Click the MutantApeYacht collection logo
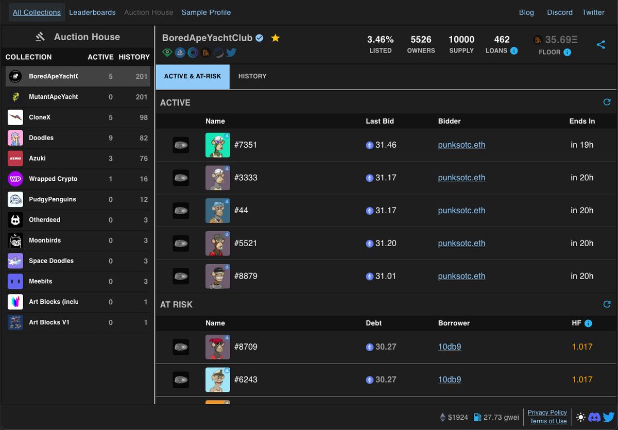Screen dimensions: 618x430 click(15, 97)
